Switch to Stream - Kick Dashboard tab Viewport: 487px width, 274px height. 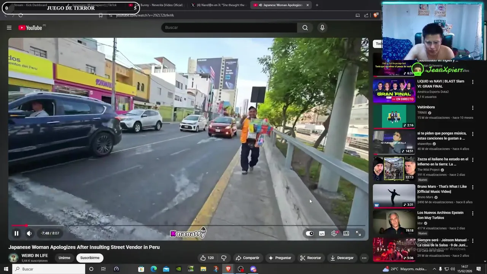click(x=30, y=5)
